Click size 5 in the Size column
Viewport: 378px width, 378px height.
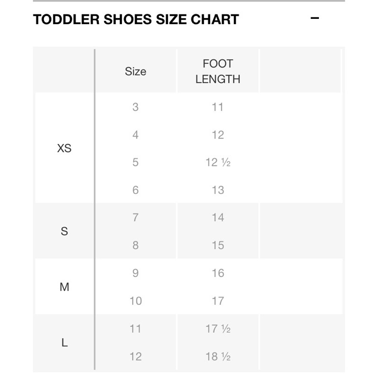136,163
